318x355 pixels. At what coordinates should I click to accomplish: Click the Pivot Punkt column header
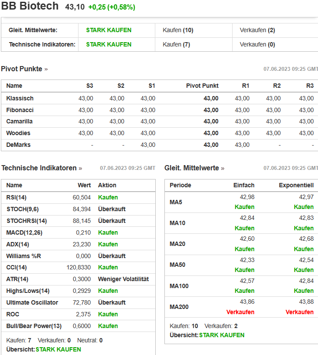202,86
